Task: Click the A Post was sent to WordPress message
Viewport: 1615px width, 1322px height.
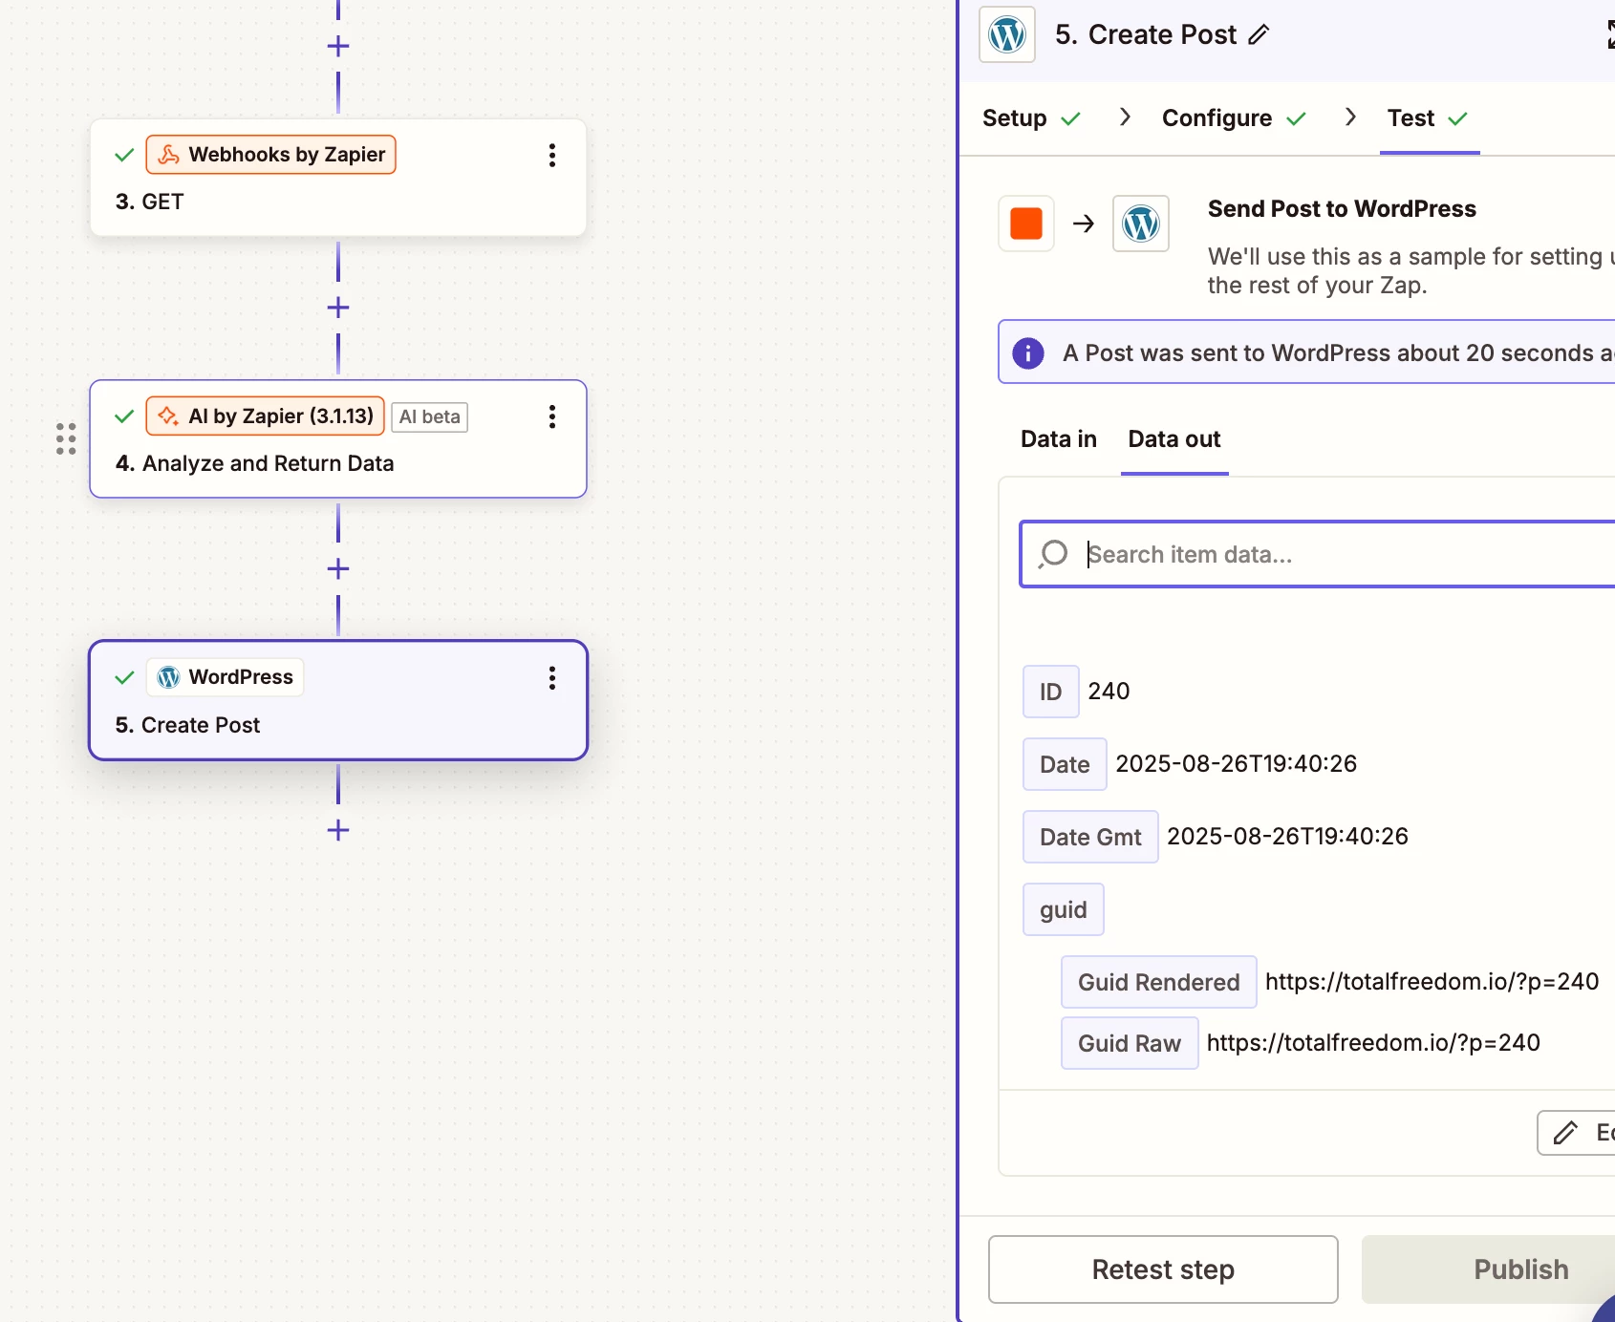Action: click(1338, 353)
